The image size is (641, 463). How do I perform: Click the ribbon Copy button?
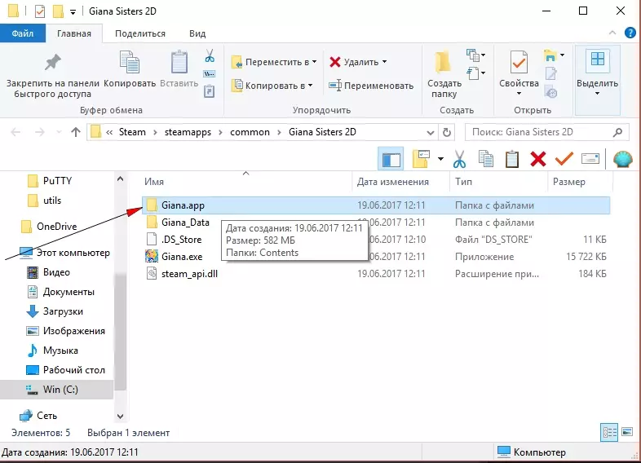[130, 69]
